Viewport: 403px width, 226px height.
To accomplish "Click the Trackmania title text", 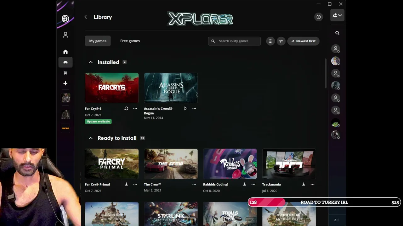I will click(x=271, y=185).
